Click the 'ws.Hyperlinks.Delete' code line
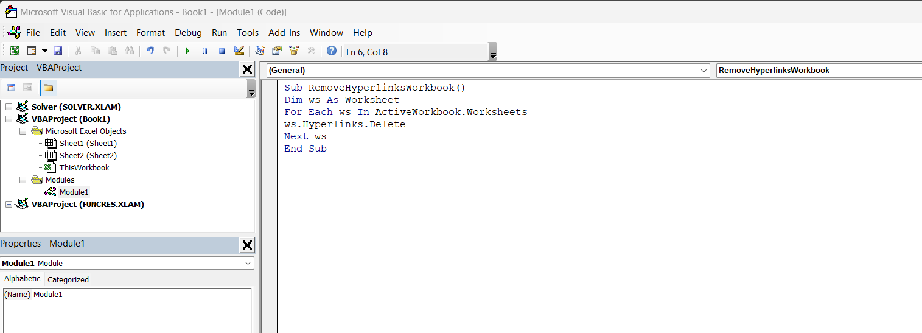The image size is (922, 333). point(344,124)
